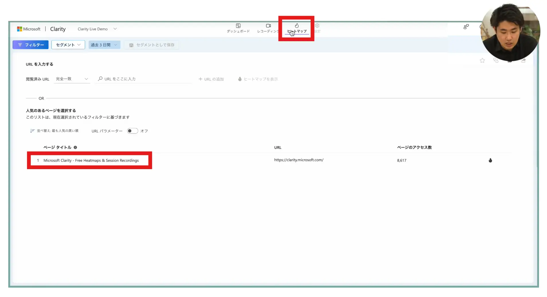Open the 設定 gear icon

(x=317, y=26)
